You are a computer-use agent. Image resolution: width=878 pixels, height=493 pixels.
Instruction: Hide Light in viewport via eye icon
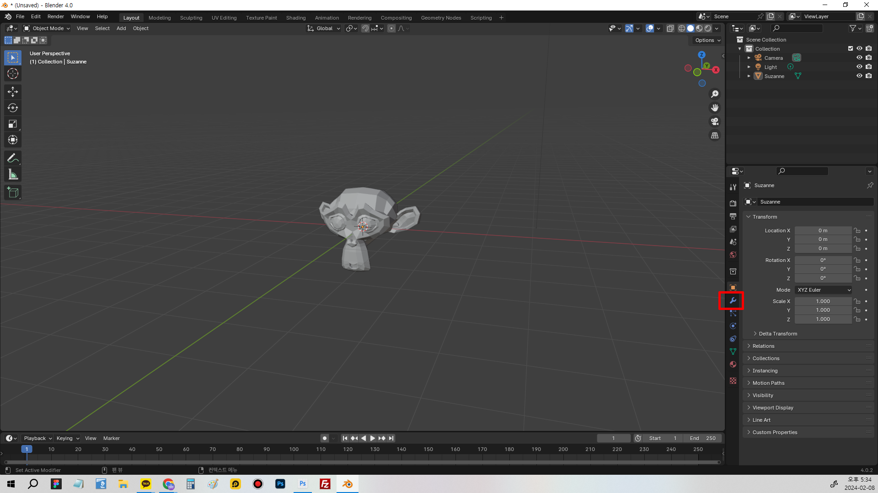[x=859, y=67]
